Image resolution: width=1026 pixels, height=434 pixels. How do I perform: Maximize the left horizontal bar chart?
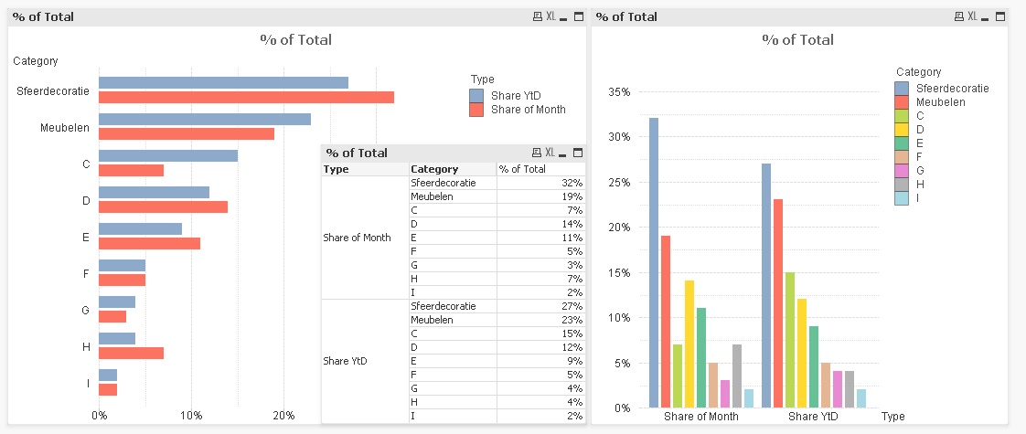[x=578, y=16]
